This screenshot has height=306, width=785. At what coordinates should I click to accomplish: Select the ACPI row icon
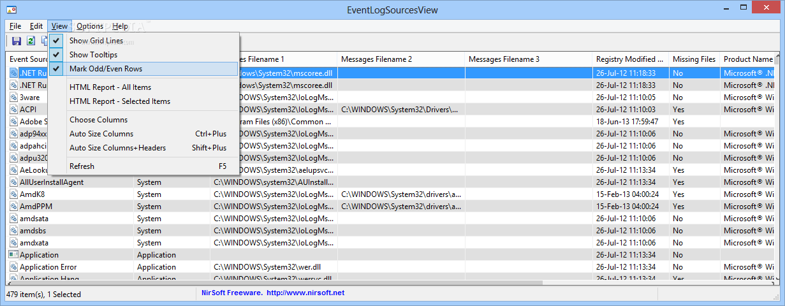tap(14, 110)
